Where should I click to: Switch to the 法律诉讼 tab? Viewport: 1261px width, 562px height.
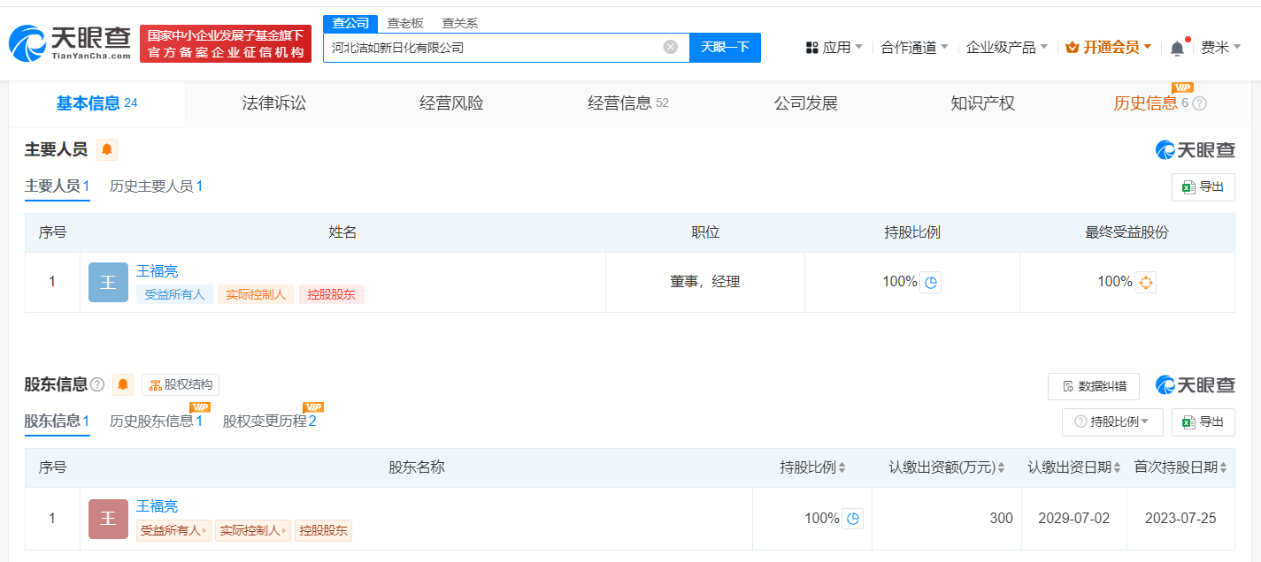point(274,103)
